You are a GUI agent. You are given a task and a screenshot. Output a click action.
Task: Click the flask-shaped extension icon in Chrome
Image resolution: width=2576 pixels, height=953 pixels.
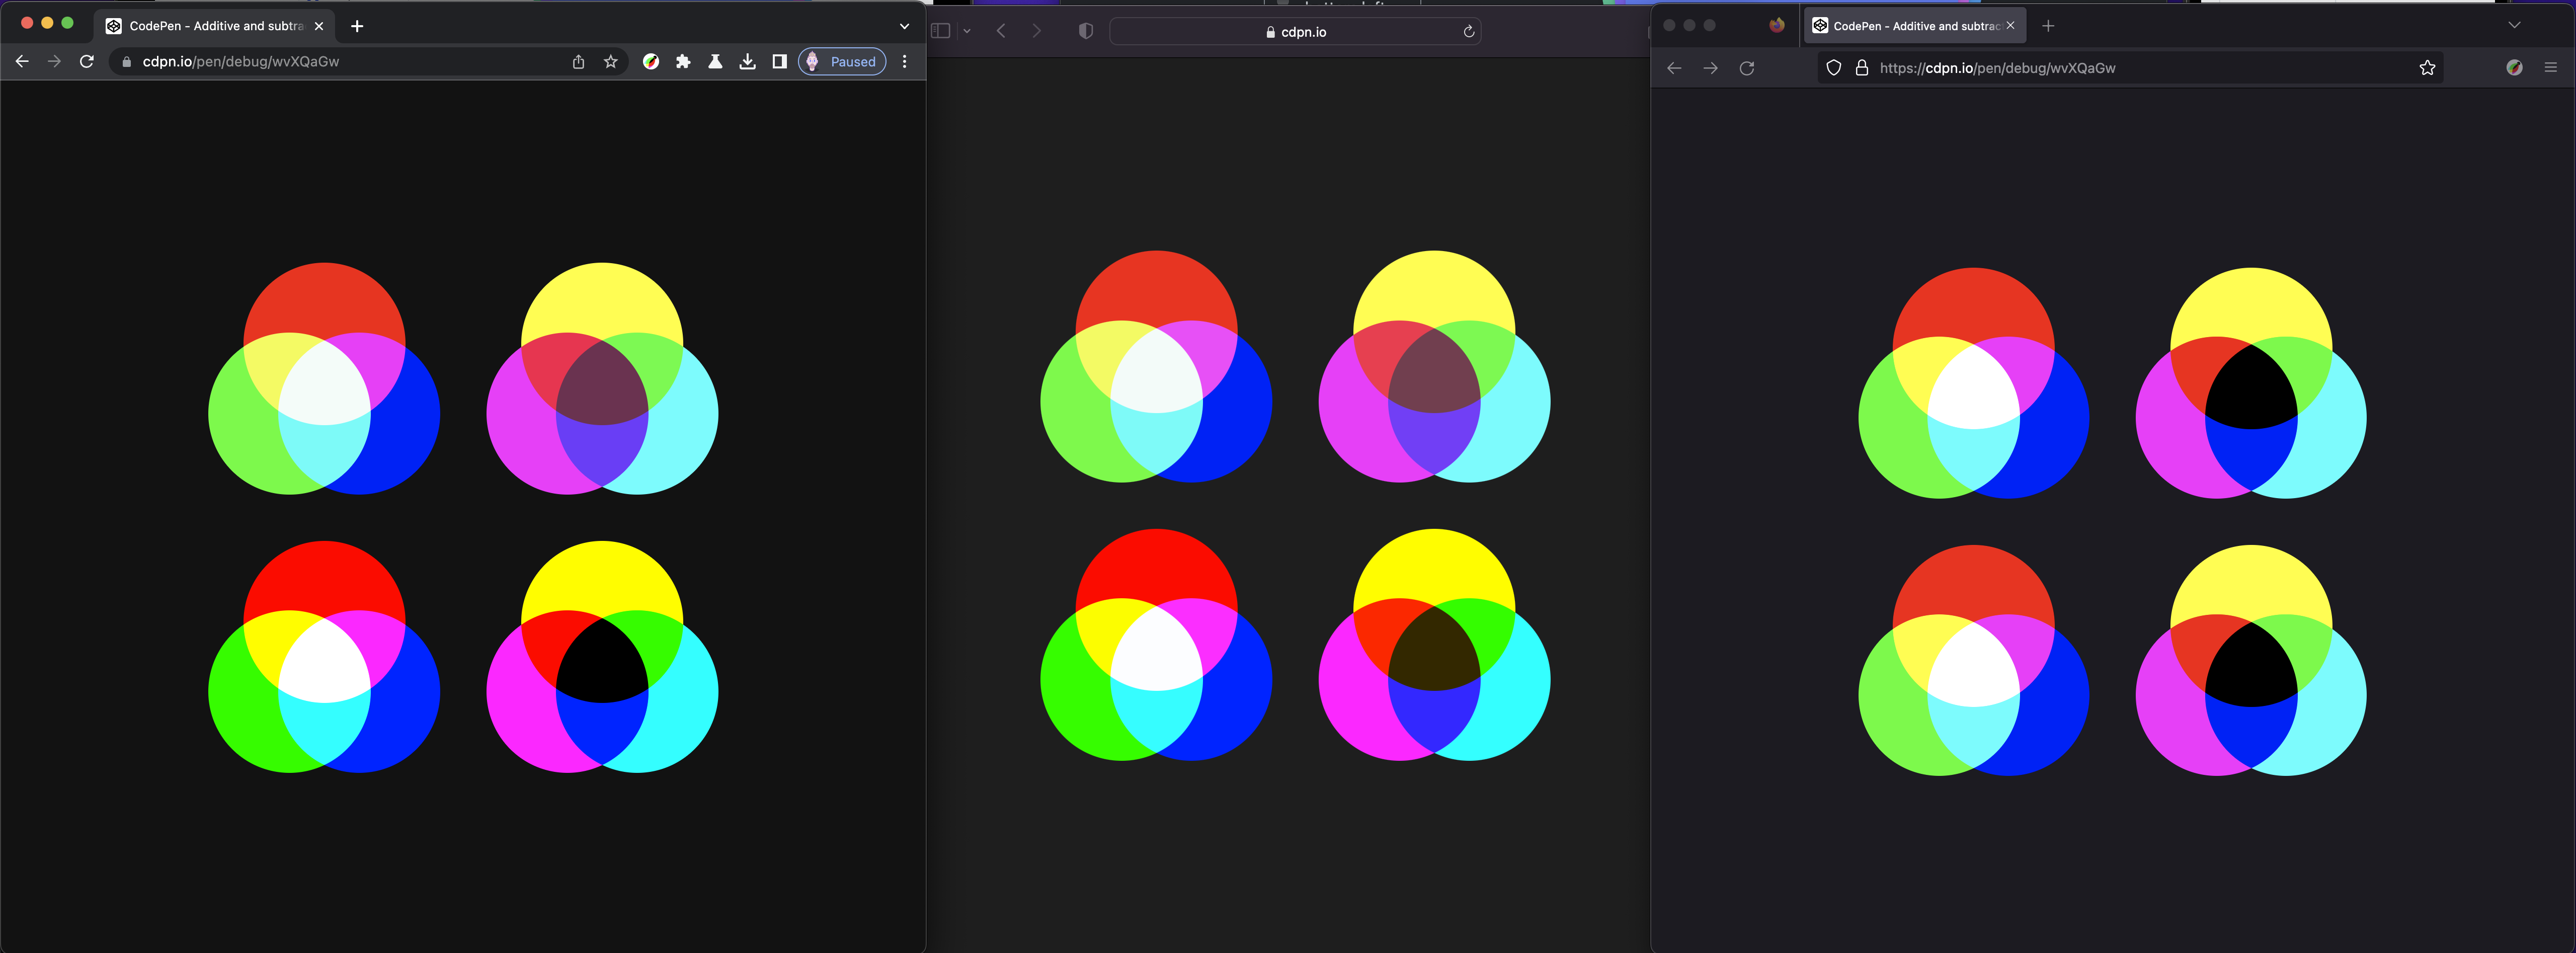click(715, 61)
